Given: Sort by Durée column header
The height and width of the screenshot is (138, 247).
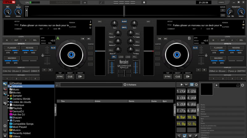Looking at the screenshot, I should [156, 101].
